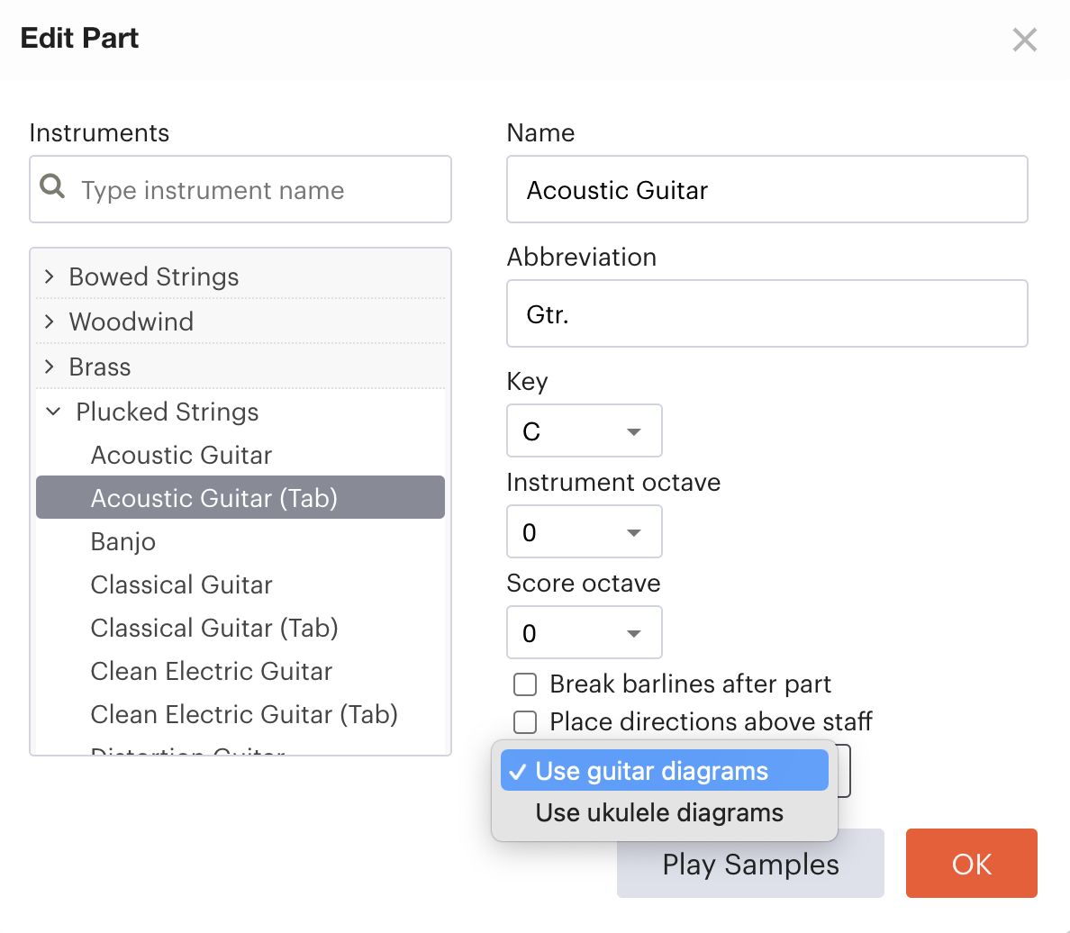This screenshot has width=1070, height=933.
Task: Edit the part Name field
Action: [766, 190]
